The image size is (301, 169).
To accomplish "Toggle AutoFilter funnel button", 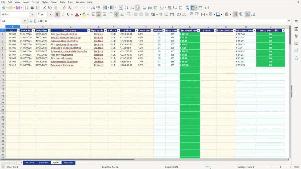I will coord(137,8).
